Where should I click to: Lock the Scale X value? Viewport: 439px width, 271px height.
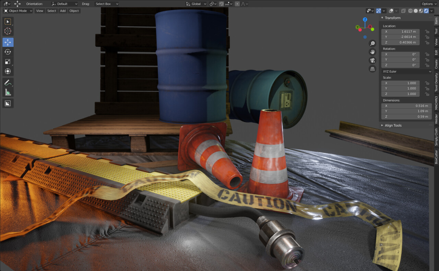click(x=427, y=83)
